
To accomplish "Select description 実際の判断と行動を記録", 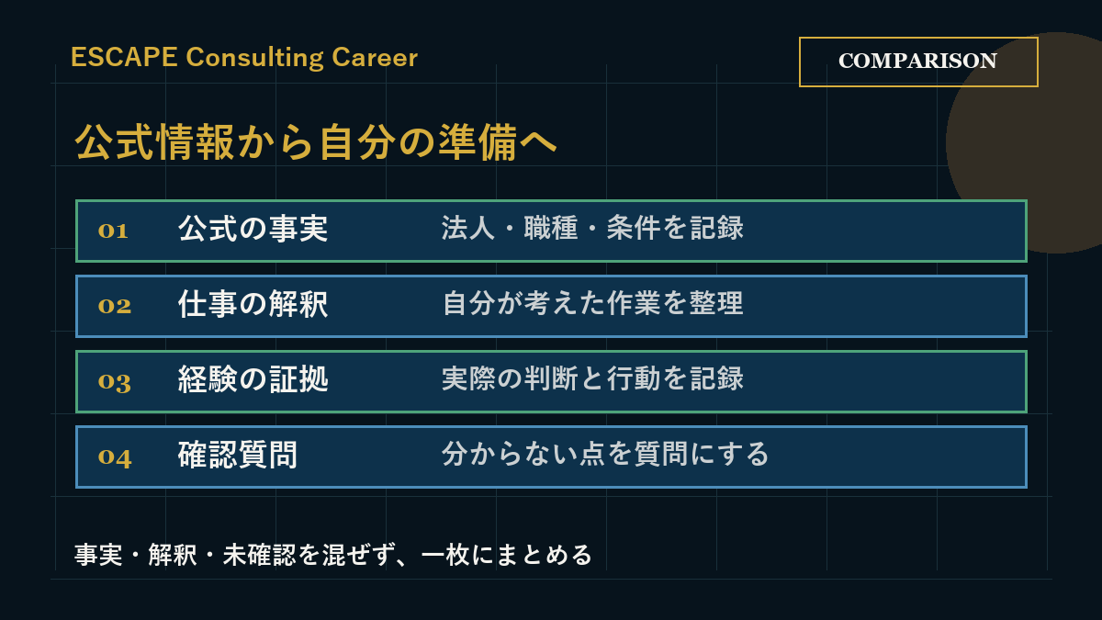I will tap(592, 379).
